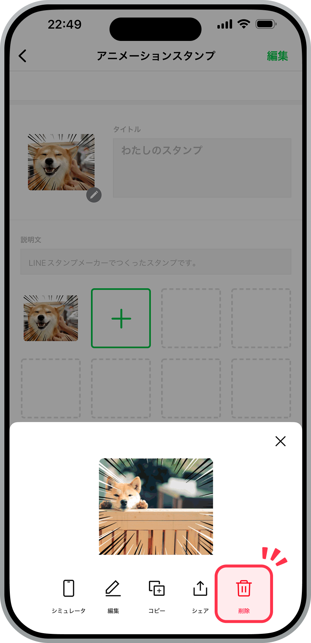The height and width of the screenshot is (643, 311).
Task: Tap the battery icon in status bar
Action: click(x=266, y=24)
